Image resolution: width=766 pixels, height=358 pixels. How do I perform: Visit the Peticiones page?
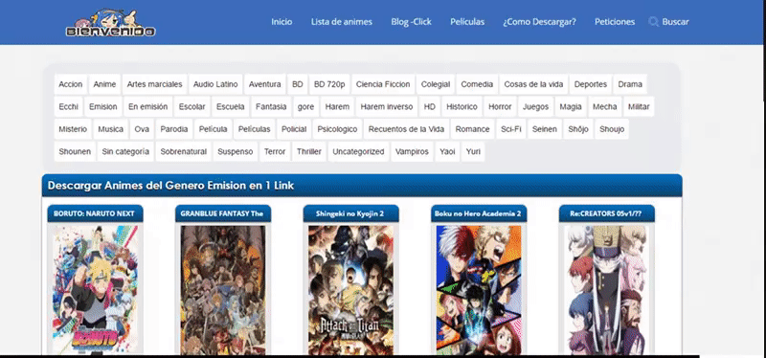[615, 22]
